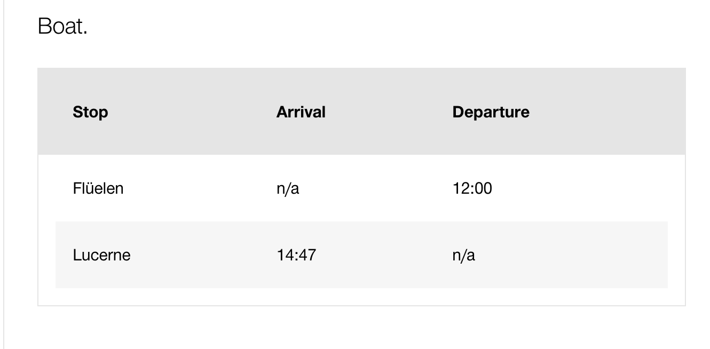
Task: Select the Arrival column header
Action: point(301,112)
